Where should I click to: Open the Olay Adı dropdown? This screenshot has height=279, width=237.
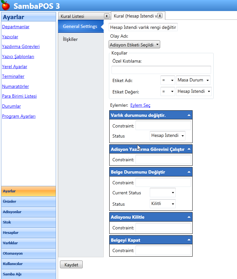[x=135, y=45]
